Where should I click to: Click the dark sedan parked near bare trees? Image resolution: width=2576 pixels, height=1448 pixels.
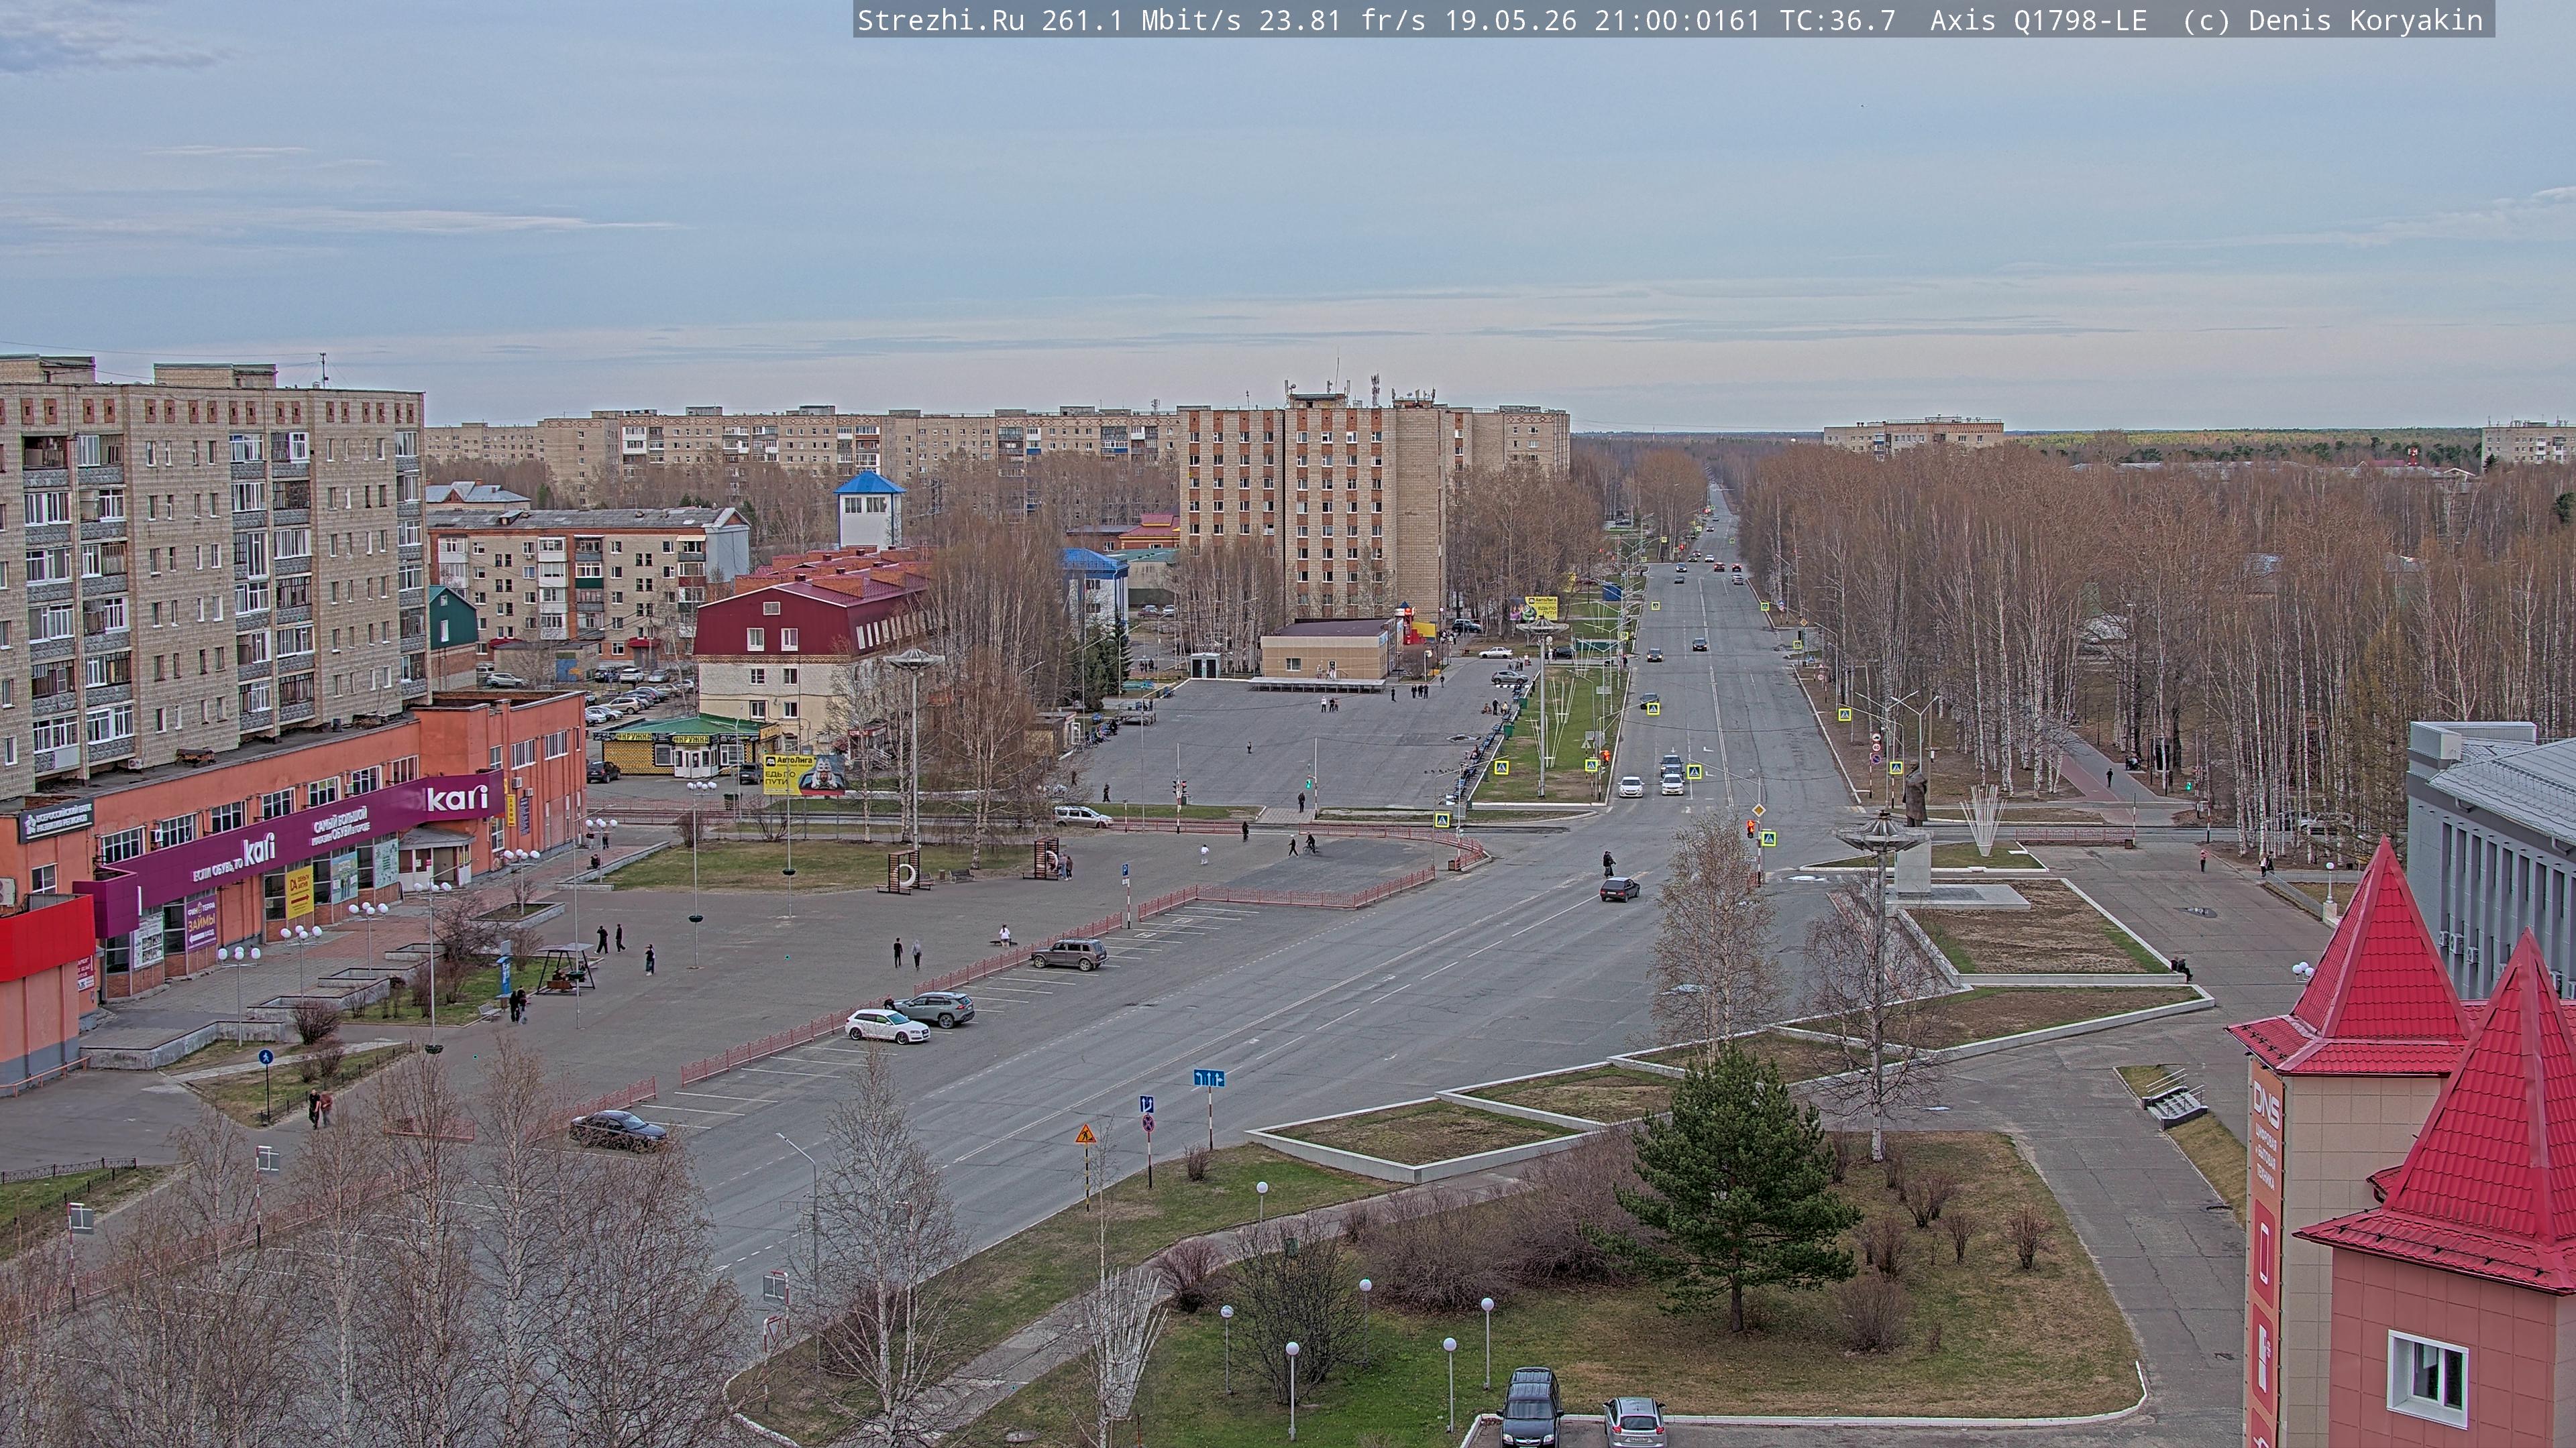(x=618, y=1129)
